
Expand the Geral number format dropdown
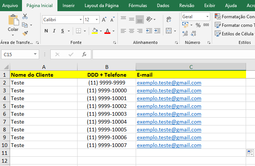207,16
